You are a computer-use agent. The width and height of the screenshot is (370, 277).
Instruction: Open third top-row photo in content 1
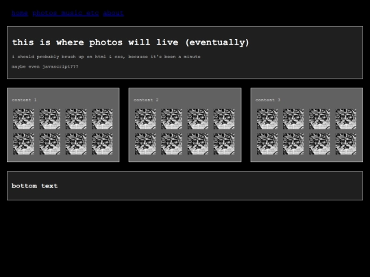coord(76,119)
